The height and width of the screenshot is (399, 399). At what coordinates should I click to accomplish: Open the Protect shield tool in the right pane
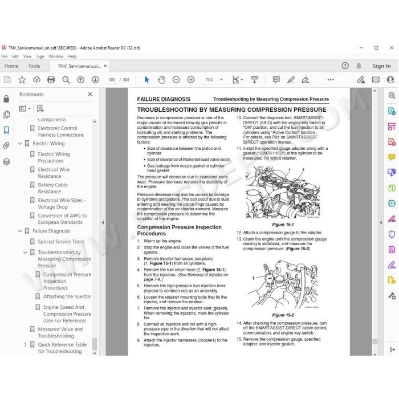coord(392,234)
